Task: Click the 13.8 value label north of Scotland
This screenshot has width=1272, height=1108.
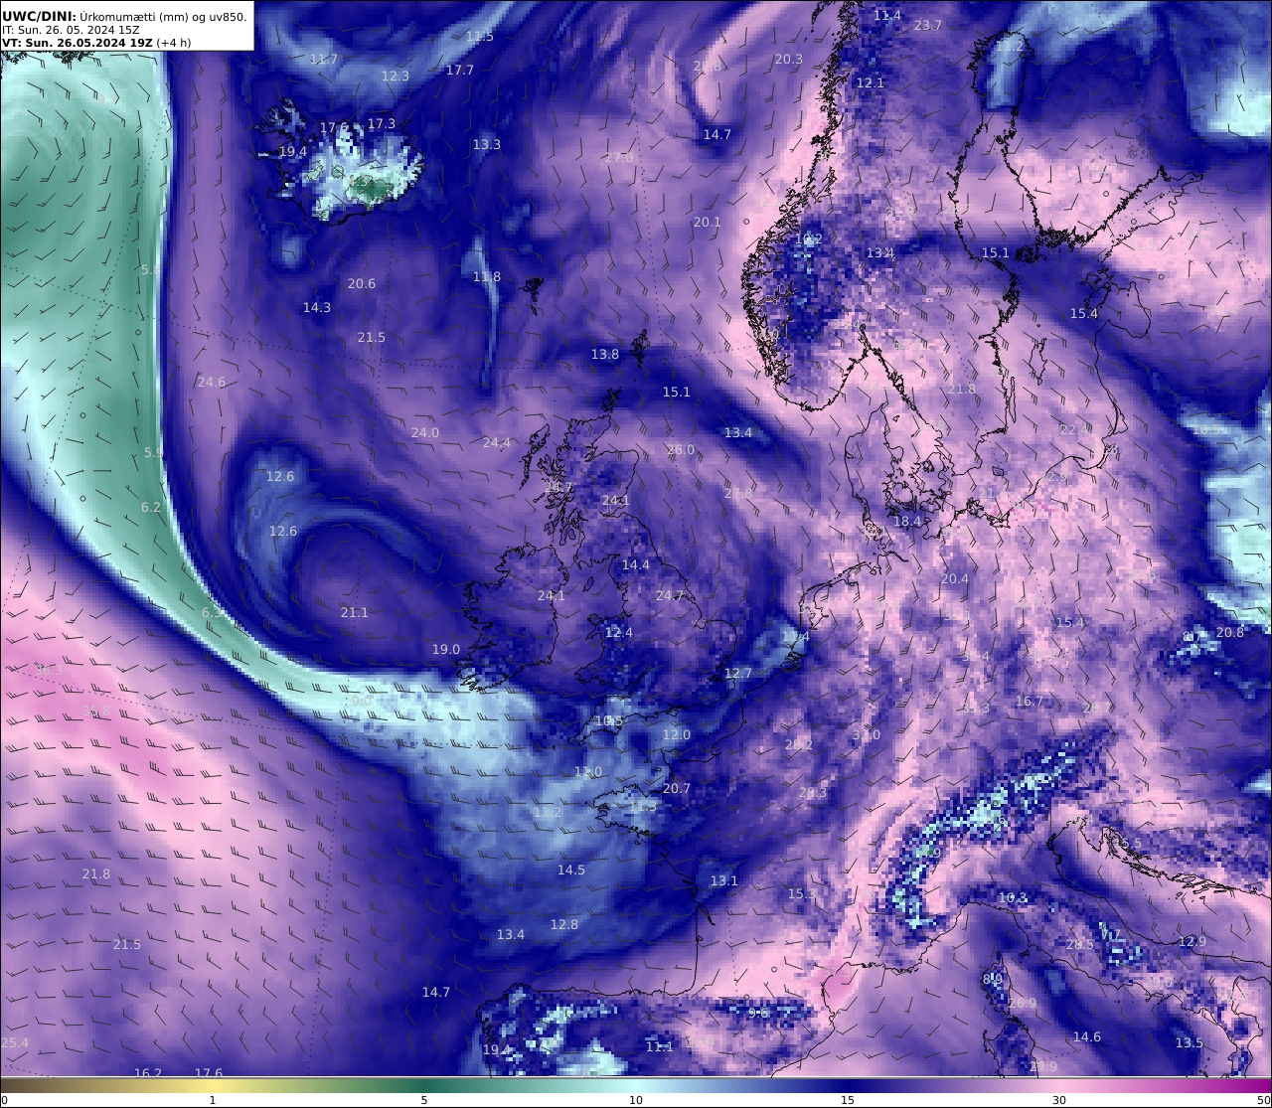Action: tap(605, 355)
